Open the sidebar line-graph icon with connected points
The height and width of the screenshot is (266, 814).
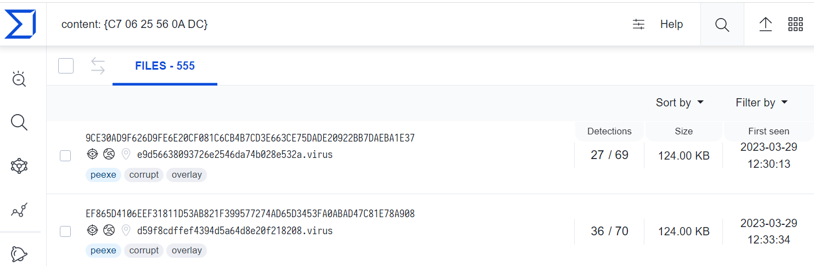point(19,210)
